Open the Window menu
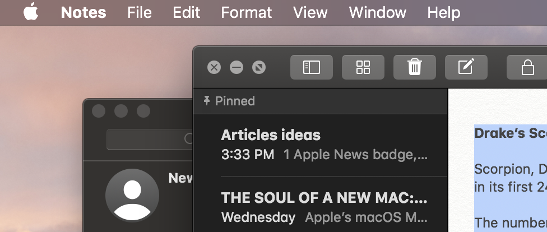 point(377,12)
